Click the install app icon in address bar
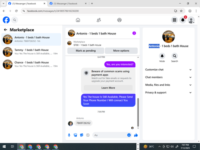The image size is (200, 150). (x=176, y=11)
